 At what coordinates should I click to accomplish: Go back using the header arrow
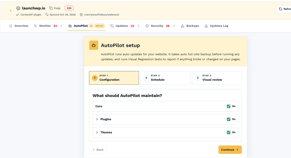click(11, 11)
